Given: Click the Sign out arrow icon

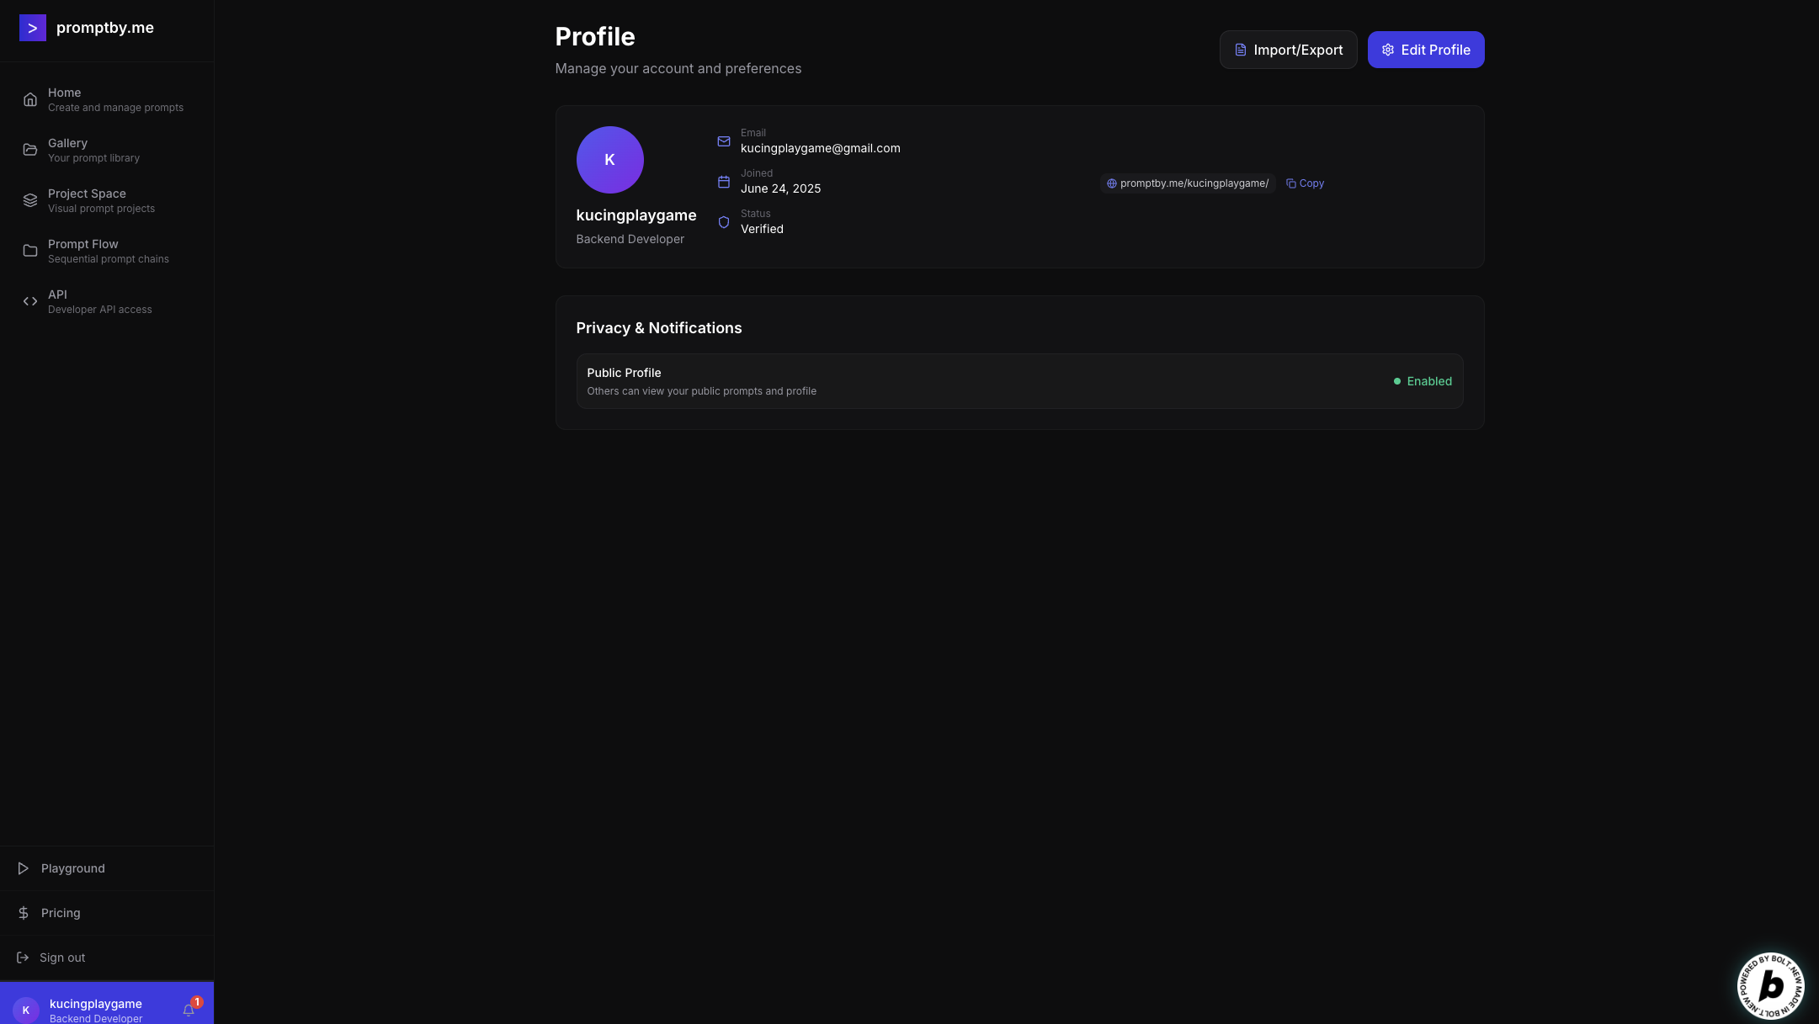Looking at the screenshot, I should tap(23, 958).
